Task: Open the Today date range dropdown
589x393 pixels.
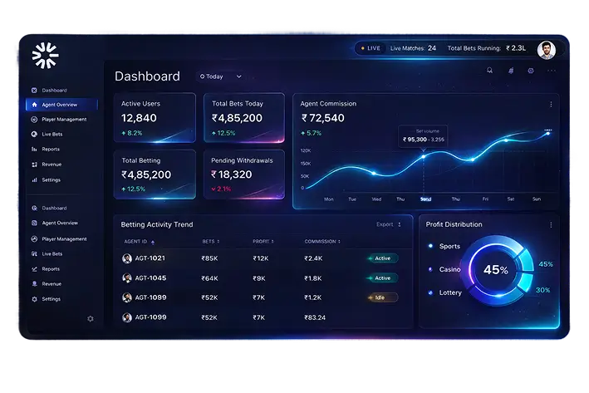Action: pos(220,76)
